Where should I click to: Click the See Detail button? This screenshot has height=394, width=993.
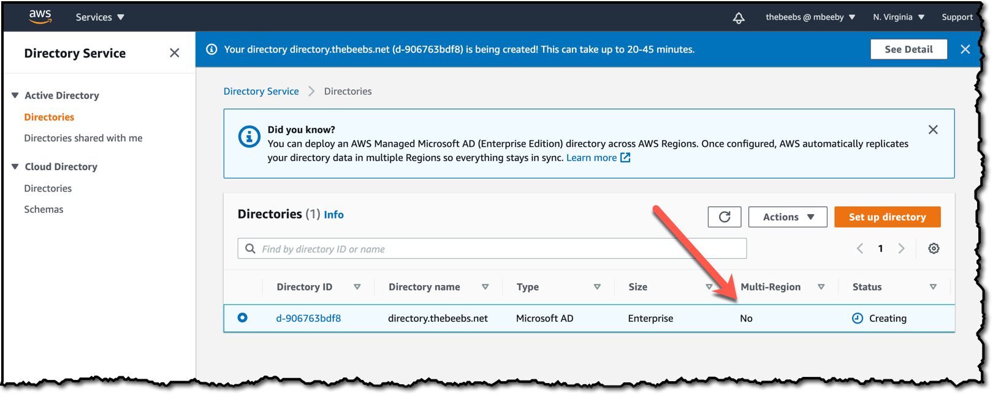(x=908, y=50)
